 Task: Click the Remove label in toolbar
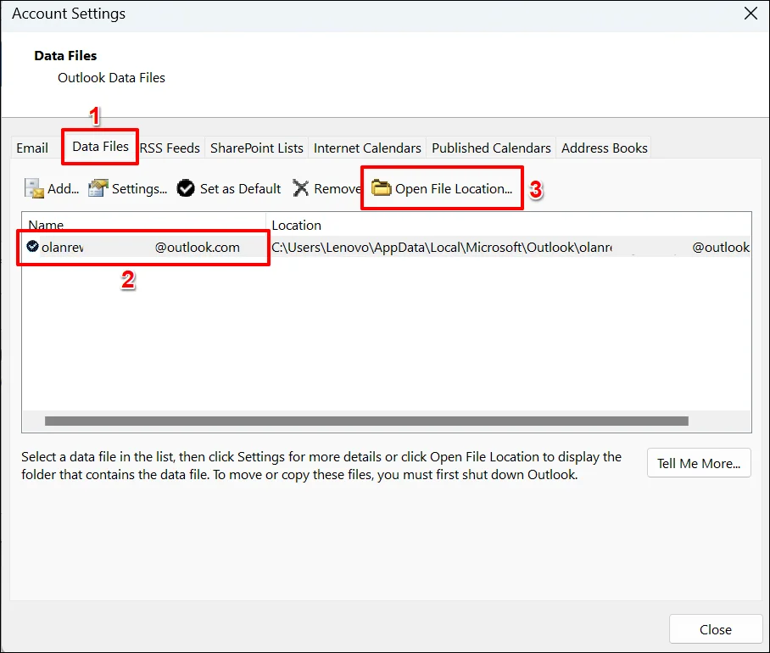point(338,188)
